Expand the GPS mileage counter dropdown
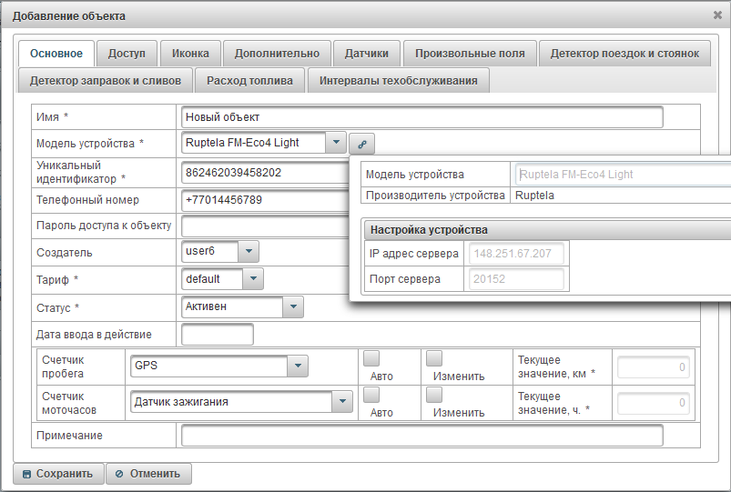 point(299,366)
